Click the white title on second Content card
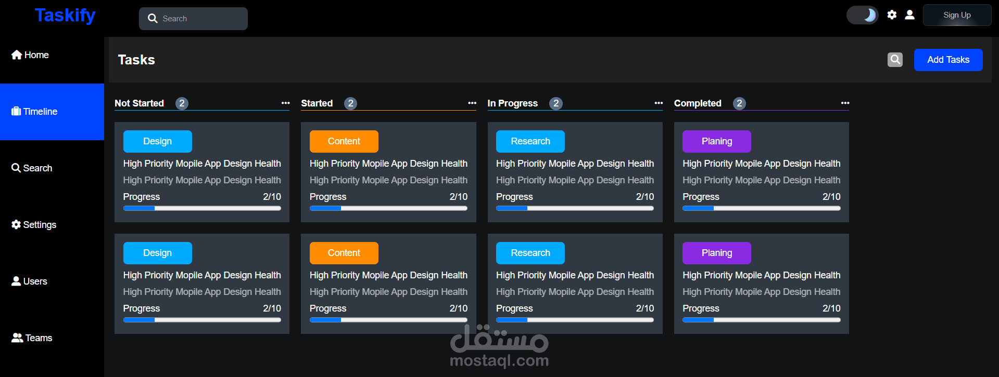999x377 pixels. pos(388,275)
